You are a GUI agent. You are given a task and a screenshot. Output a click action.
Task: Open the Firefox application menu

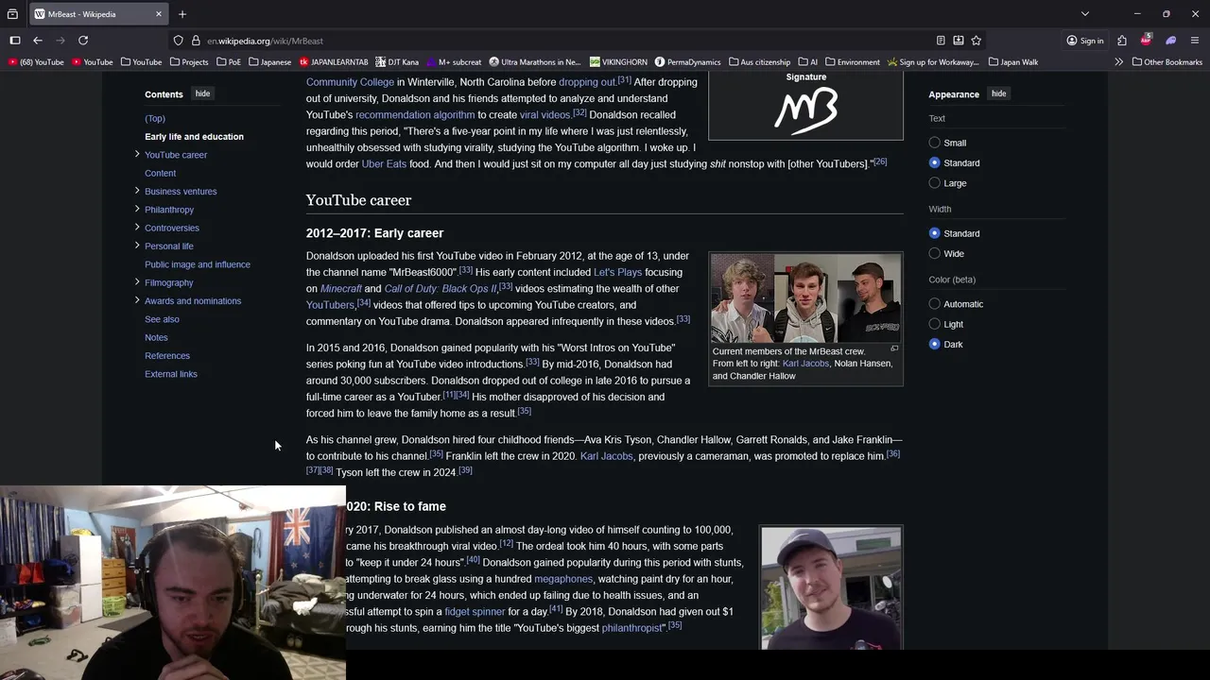pos(1195,41)
